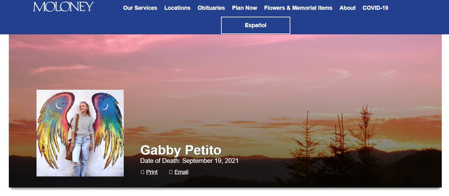Open the Obituaries section
449x196 pixels.
(x=211, y=8)
